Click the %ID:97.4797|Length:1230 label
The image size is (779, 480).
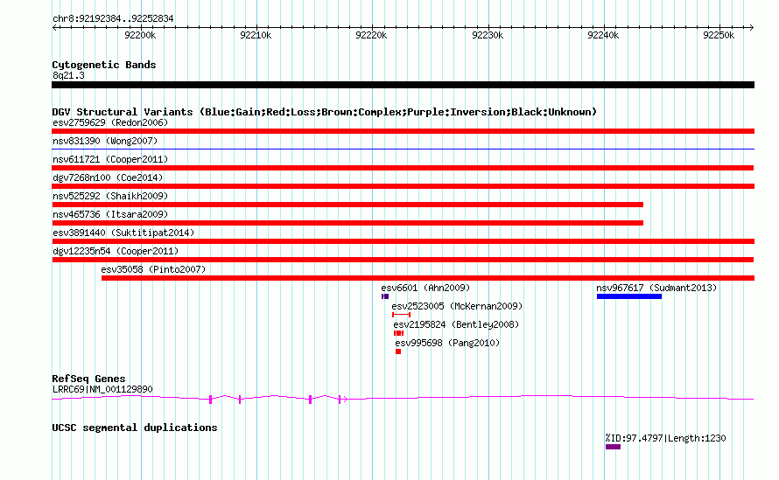[666, 438]
